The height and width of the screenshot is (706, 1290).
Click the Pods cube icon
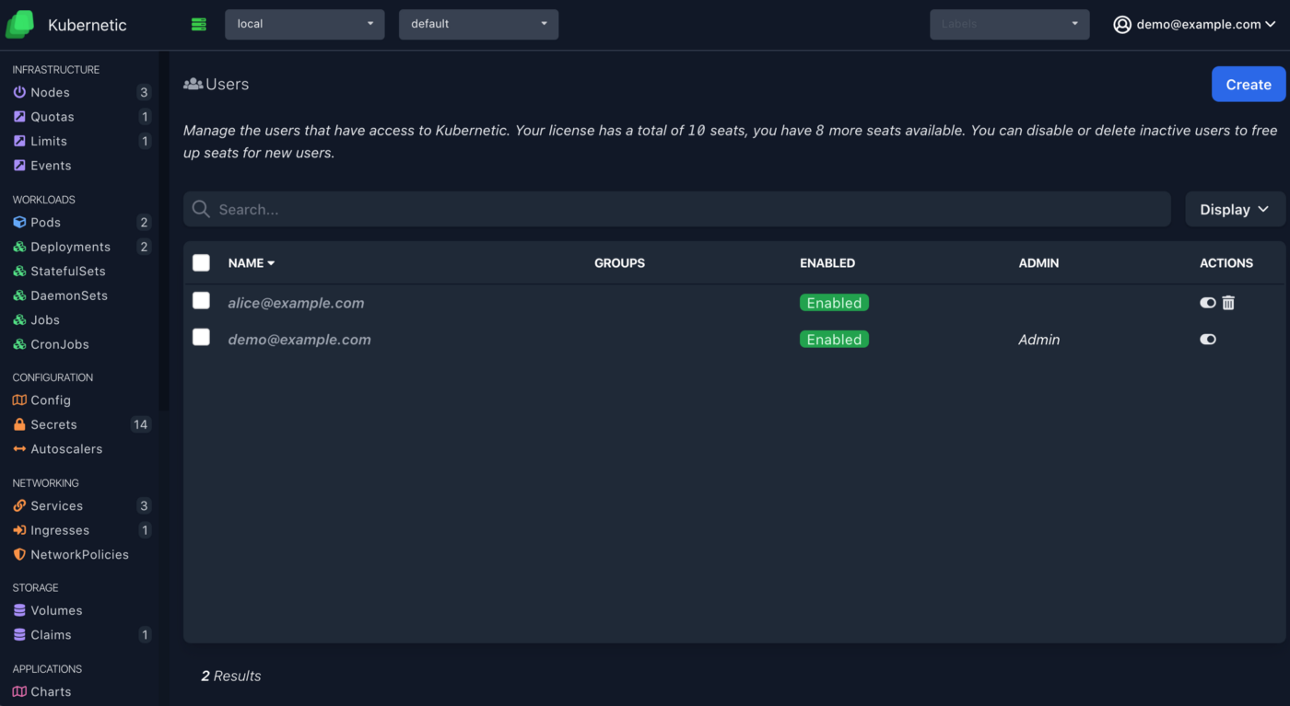coord(19,222)
